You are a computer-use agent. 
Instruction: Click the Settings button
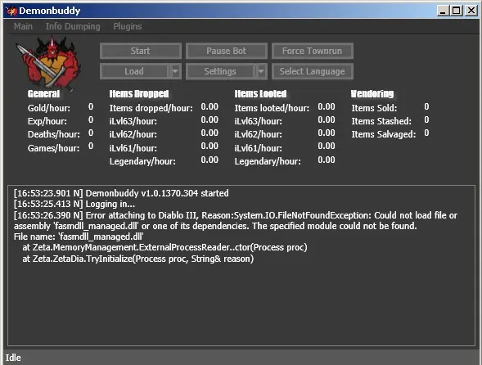click(x=220, y=71)
